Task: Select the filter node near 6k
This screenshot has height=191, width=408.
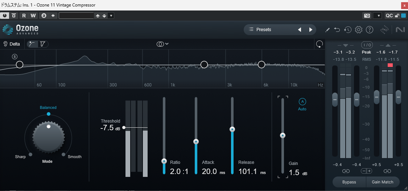Action: pos(261,65)
